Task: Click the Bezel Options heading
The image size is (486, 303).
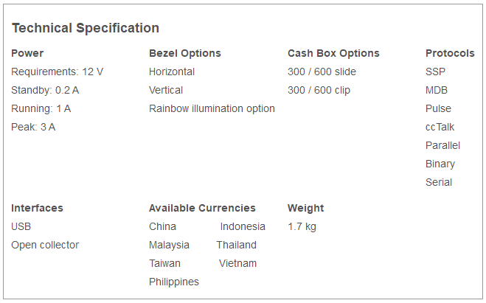Action: (x=185, y=53)
